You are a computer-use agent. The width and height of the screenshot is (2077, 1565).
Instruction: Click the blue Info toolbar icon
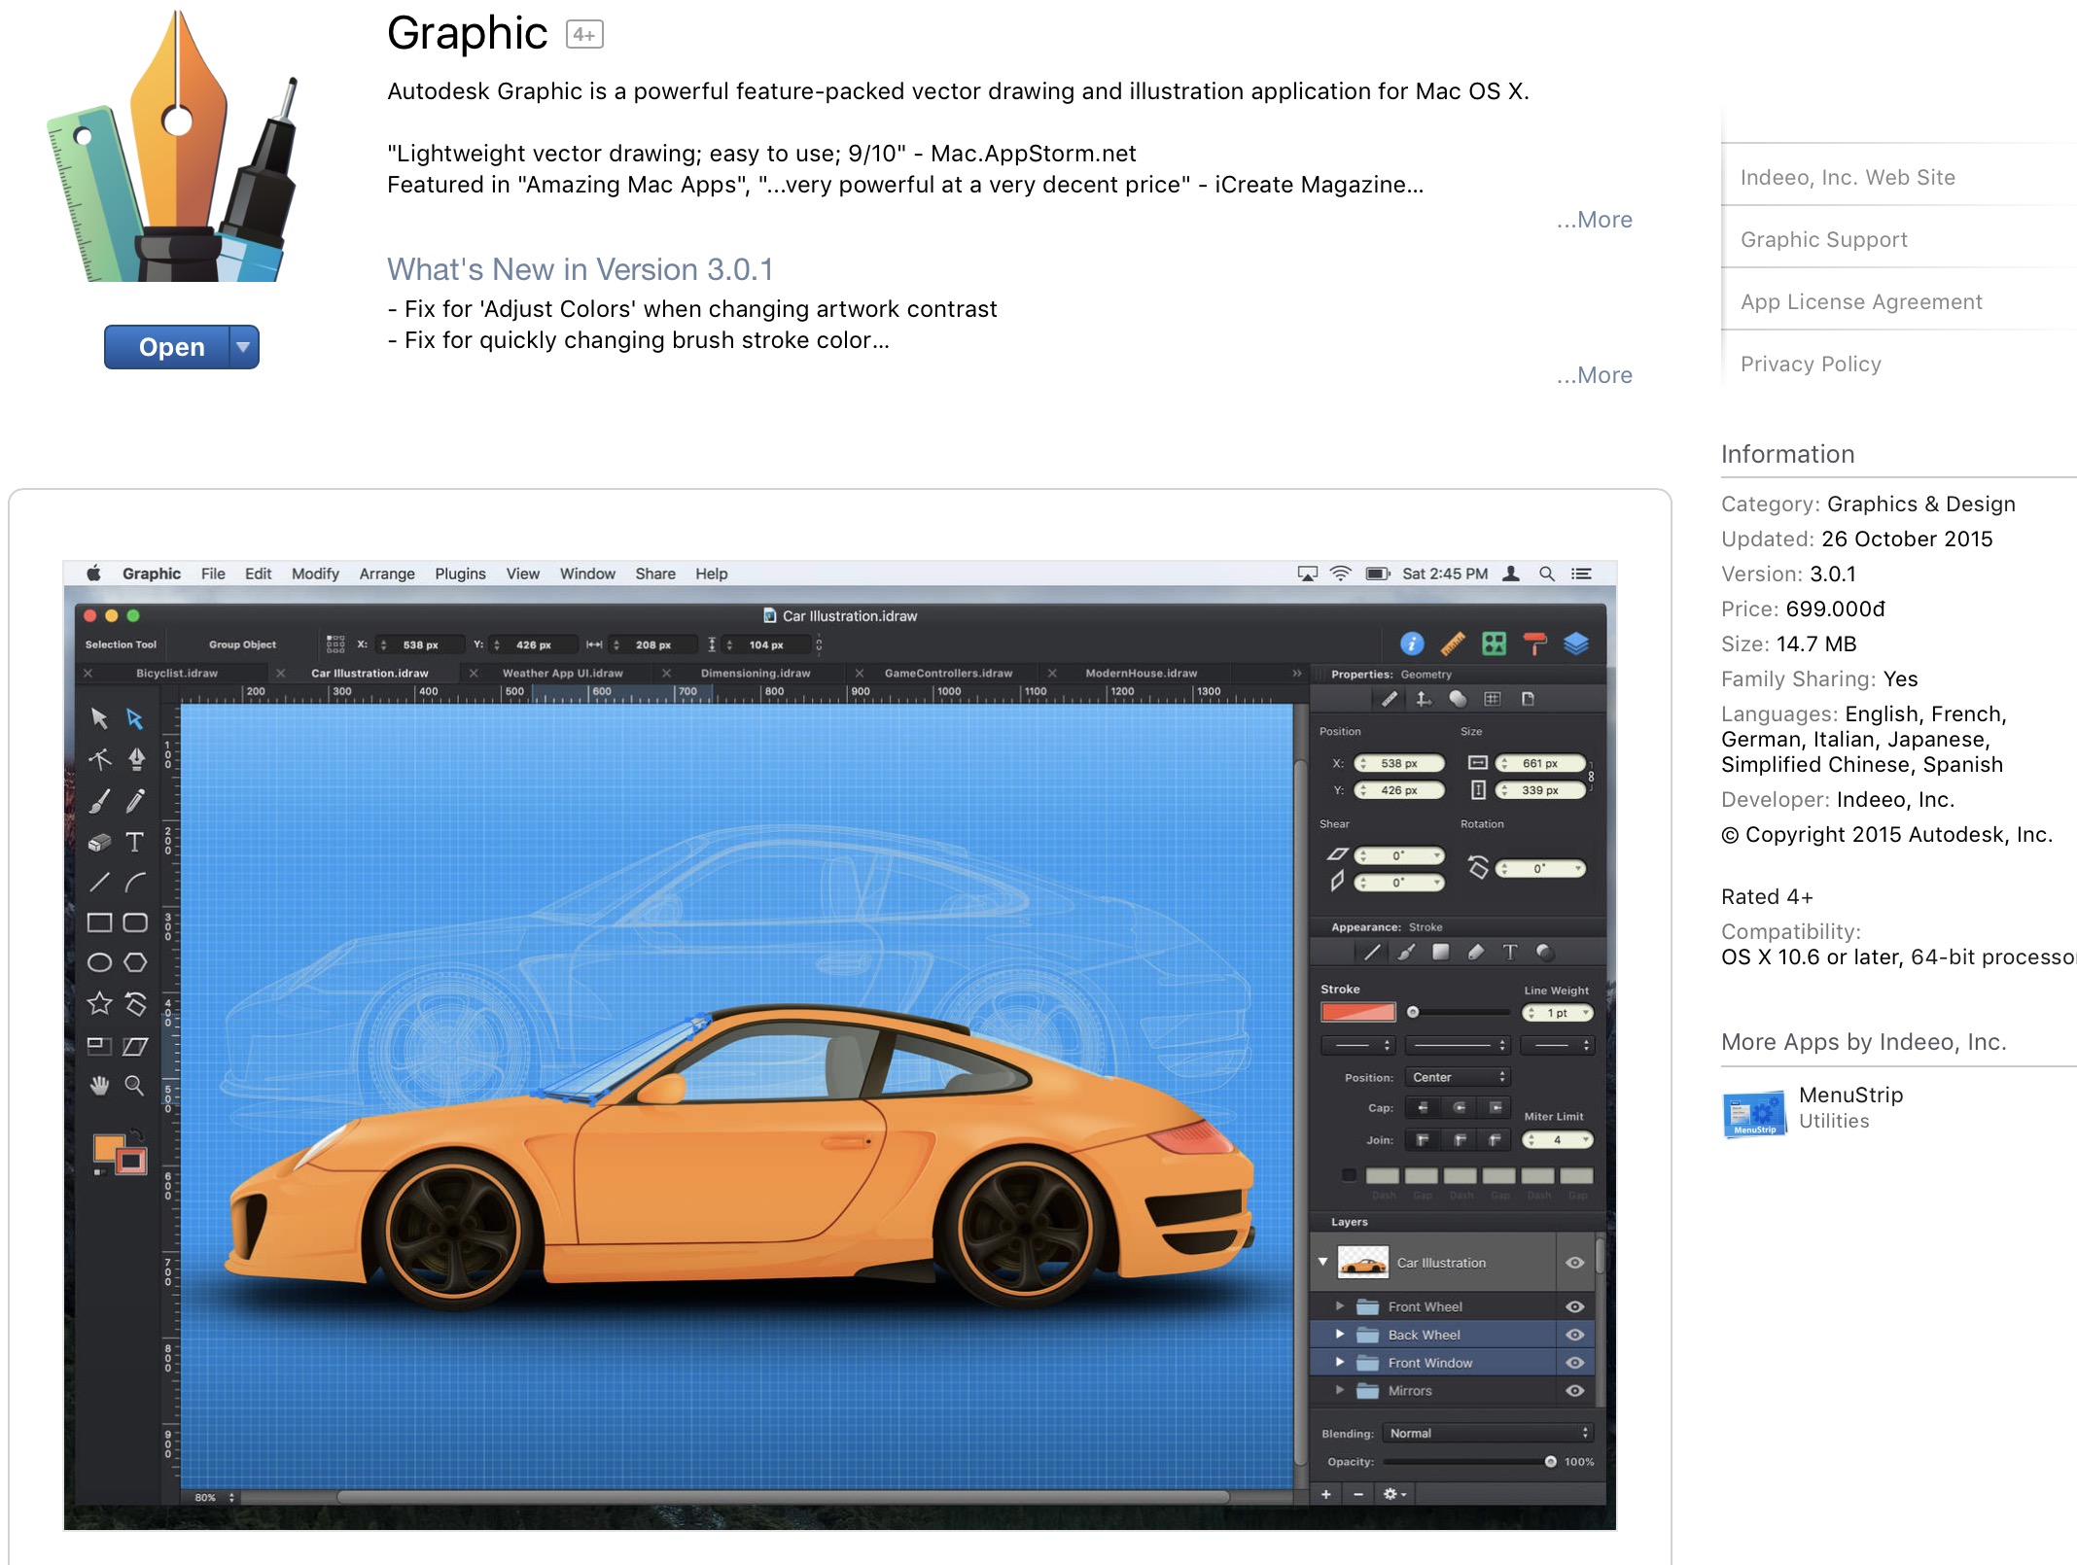point(1412,643)
